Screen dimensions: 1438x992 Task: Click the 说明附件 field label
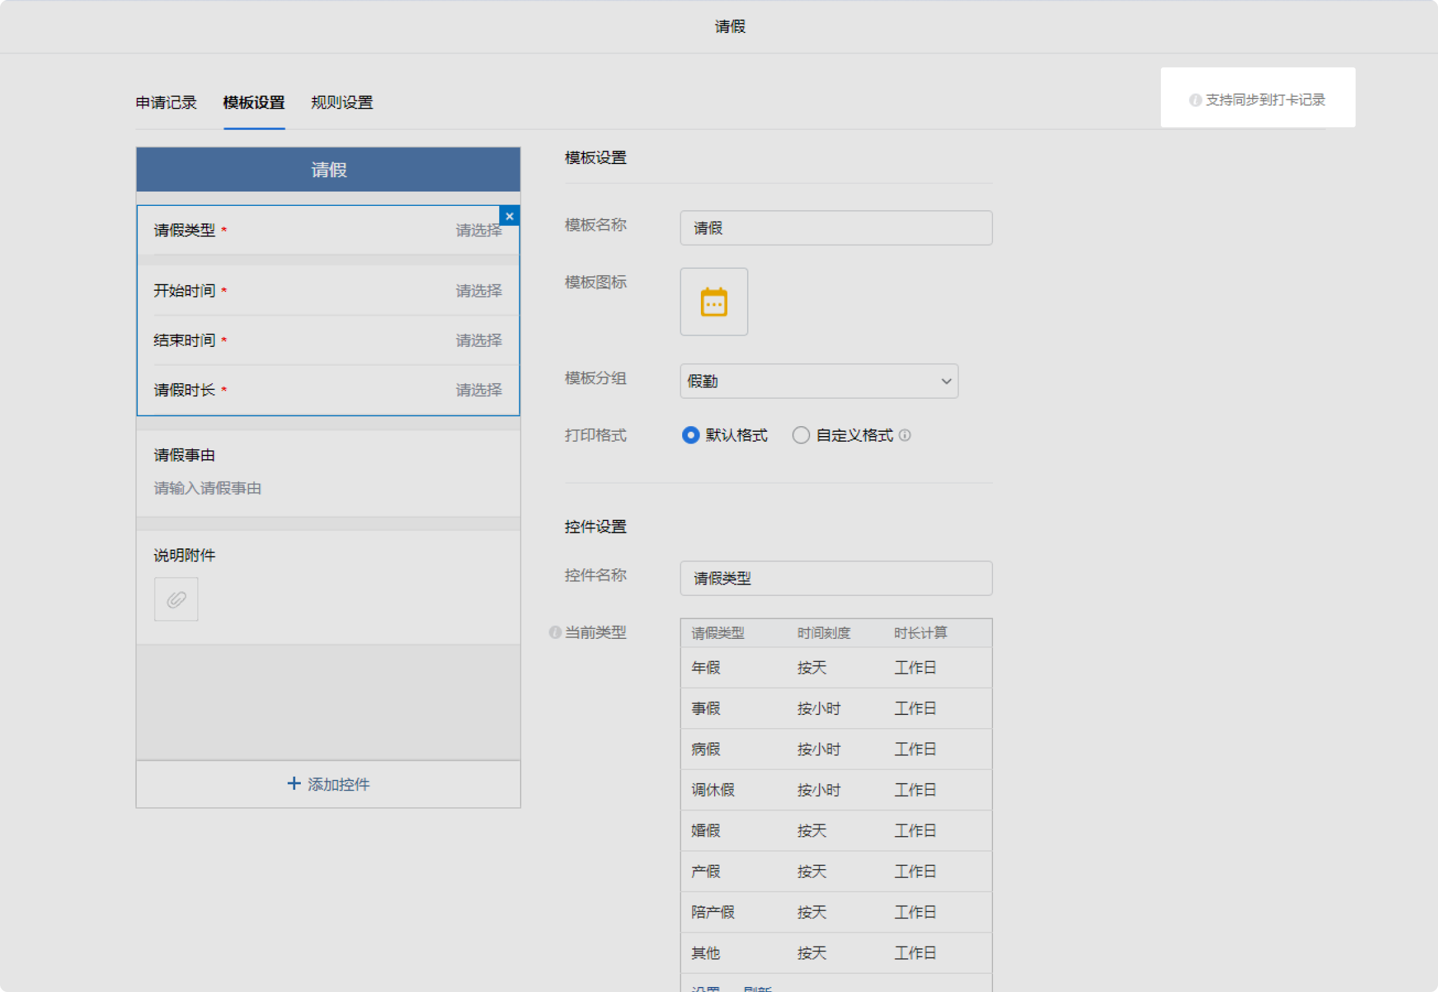[185, 556]
